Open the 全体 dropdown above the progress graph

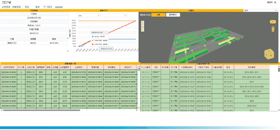coord(89,15)
